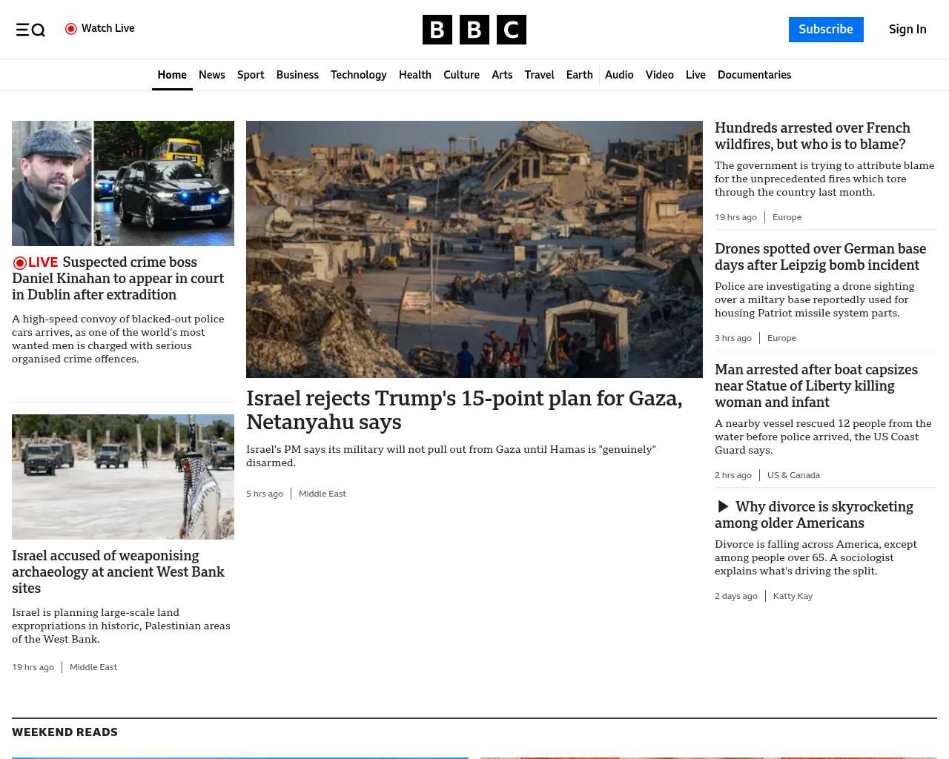949x759 pixels.
Task: Click the Watch Live red dot icon
Action: tap(71, 29)
